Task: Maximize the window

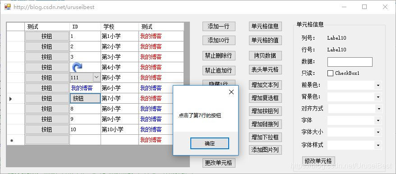Action: click(x=364, y=7)
